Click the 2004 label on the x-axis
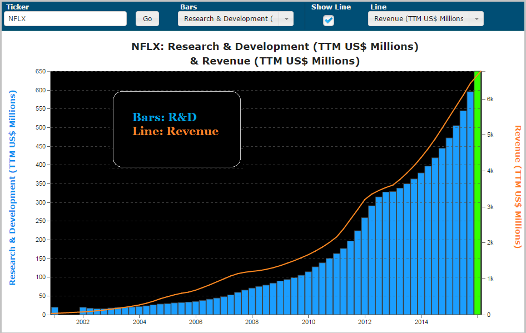526x333 pixels. pos(139,322)
